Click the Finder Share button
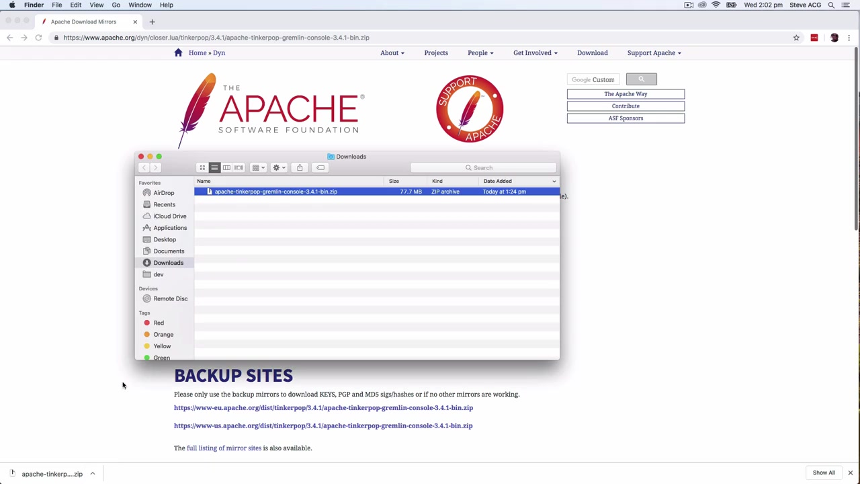860x484 pixels. point(300,167)
